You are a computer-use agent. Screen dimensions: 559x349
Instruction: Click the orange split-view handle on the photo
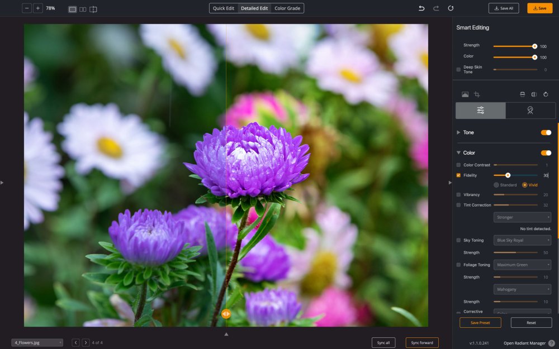pos(226,314)
